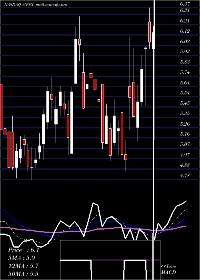200x280 pixels.
Task: Click the last white candlestick near 6.12
Action: [153, 40]
